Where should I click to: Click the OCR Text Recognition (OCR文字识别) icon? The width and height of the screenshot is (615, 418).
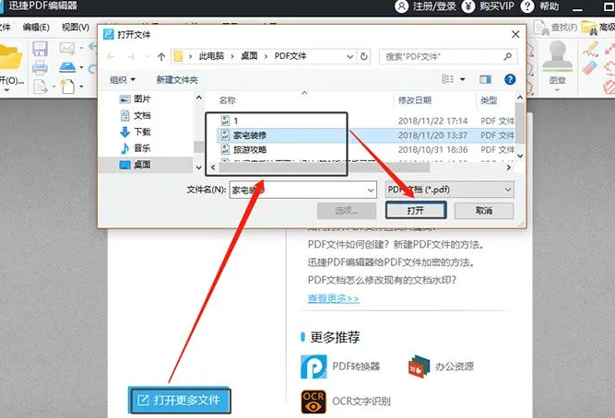313,401
